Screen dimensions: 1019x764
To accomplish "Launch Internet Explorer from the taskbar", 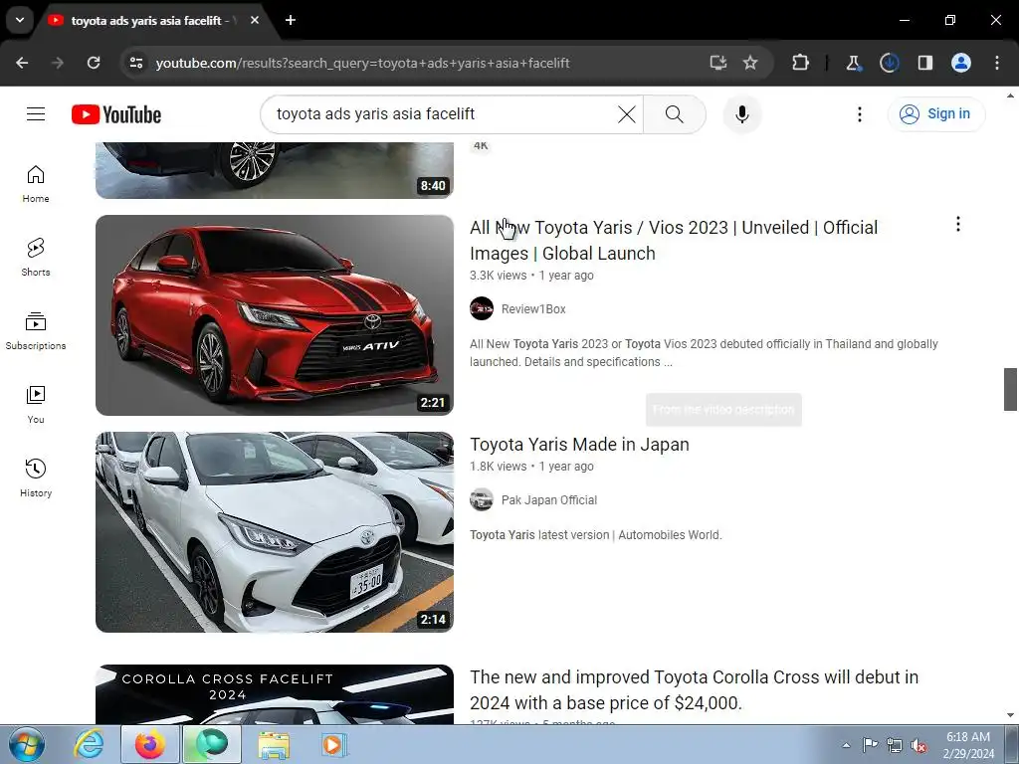I will tap(89, 744).
